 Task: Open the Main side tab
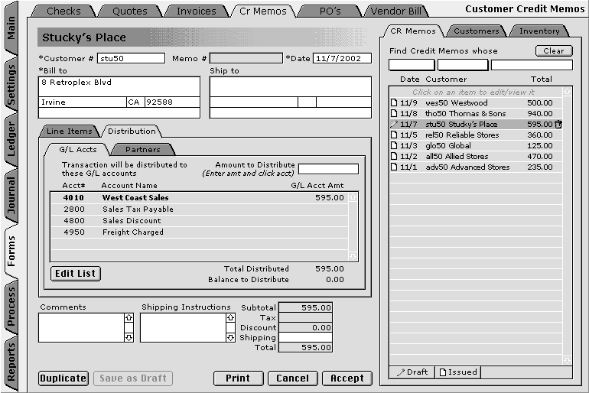point(11,28)
